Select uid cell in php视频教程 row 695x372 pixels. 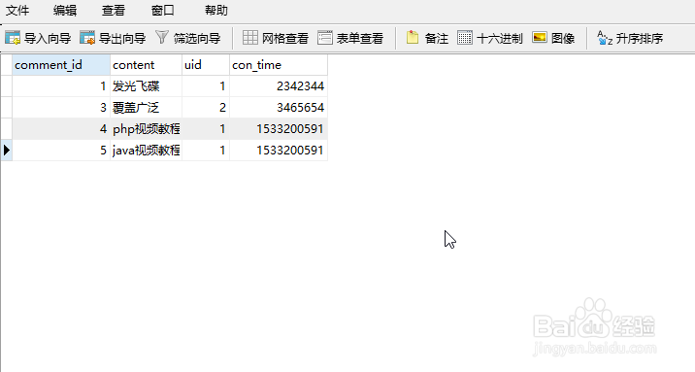[x=206, y=128]
